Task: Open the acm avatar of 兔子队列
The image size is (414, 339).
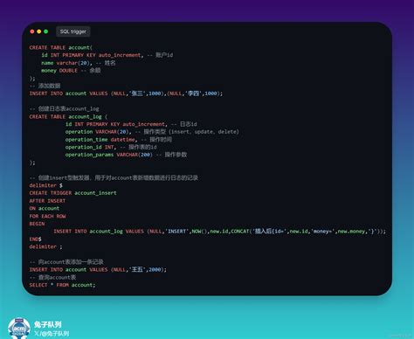Action: pyautogui.click(x=19, y=329)
